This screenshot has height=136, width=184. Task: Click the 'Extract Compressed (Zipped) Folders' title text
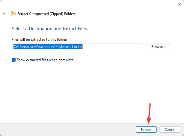(x=46, y=13)
